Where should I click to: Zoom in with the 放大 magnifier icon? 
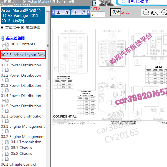pyautogui.click(x=146, y=12)
